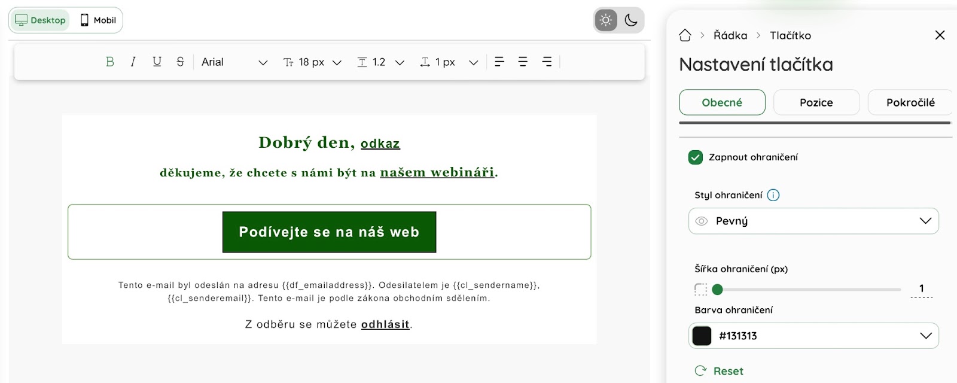Apply bold formatting with B icon
The width and height of the screenshot is (957, 383).
[110, 62]
